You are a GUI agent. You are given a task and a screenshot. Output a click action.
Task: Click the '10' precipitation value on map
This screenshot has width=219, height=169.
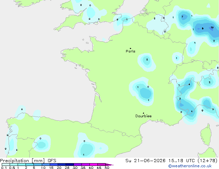[212, 27]
